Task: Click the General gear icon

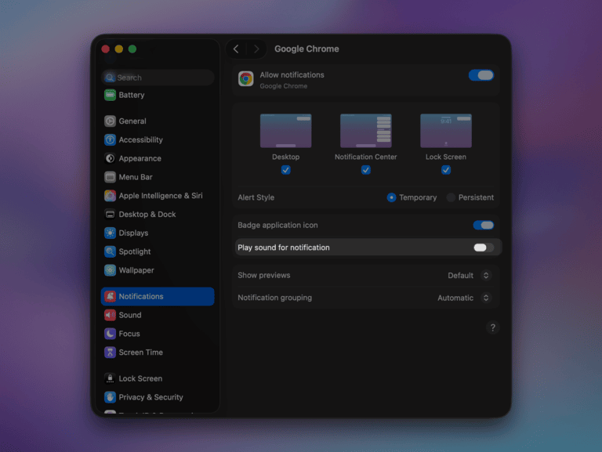Action: tap(110, 121)
